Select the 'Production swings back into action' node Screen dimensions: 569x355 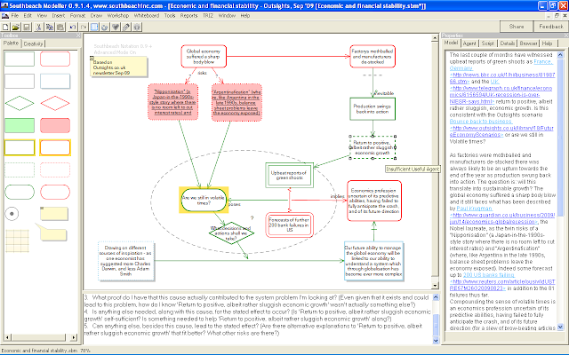click(373, 108)
